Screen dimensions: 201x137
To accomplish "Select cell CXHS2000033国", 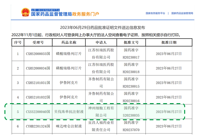I will [x=38, y=54].
